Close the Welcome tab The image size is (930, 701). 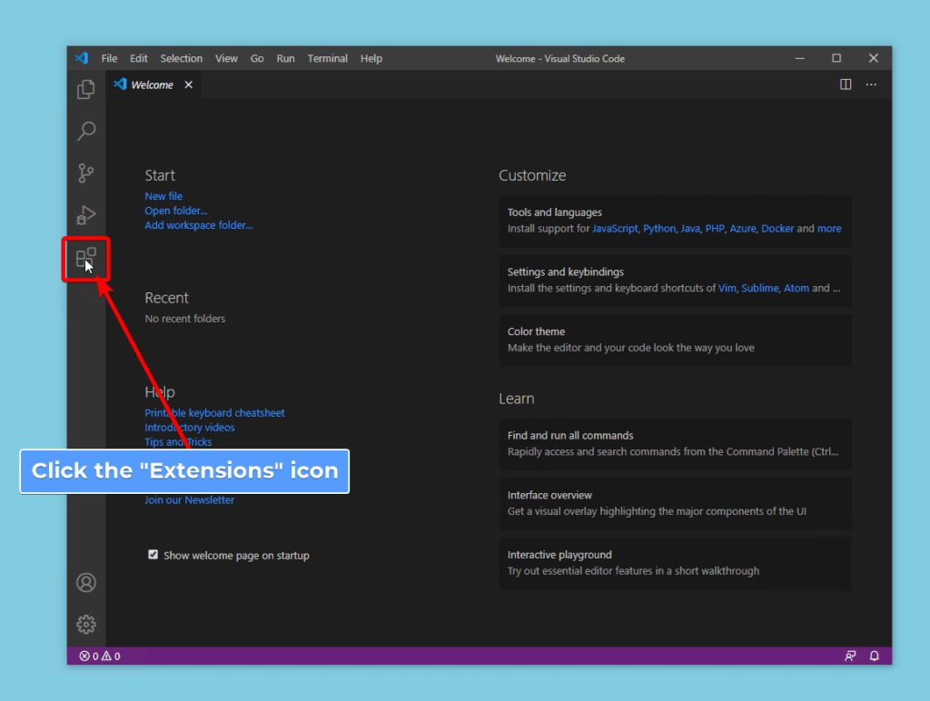(189, 84)
